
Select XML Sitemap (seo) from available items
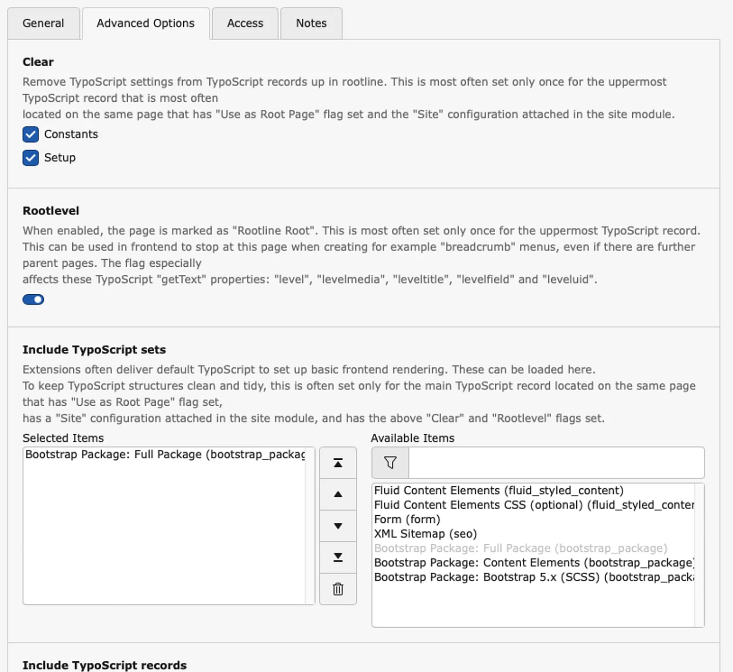click(x=425, y=534)
